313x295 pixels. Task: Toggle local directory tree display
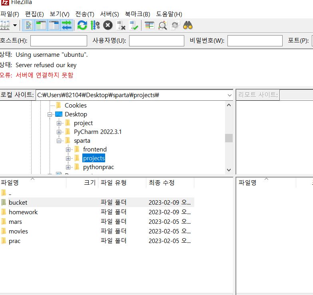[41, 25]
